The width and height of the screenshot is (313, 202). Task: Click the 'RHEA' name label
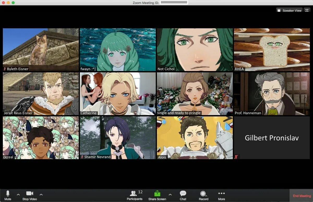[x=239, y=69]
